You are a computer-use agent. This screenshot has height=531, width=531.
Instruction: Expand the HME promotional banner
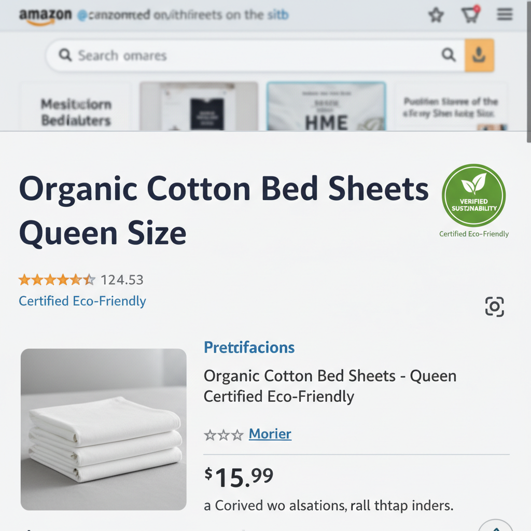[326, 106]
